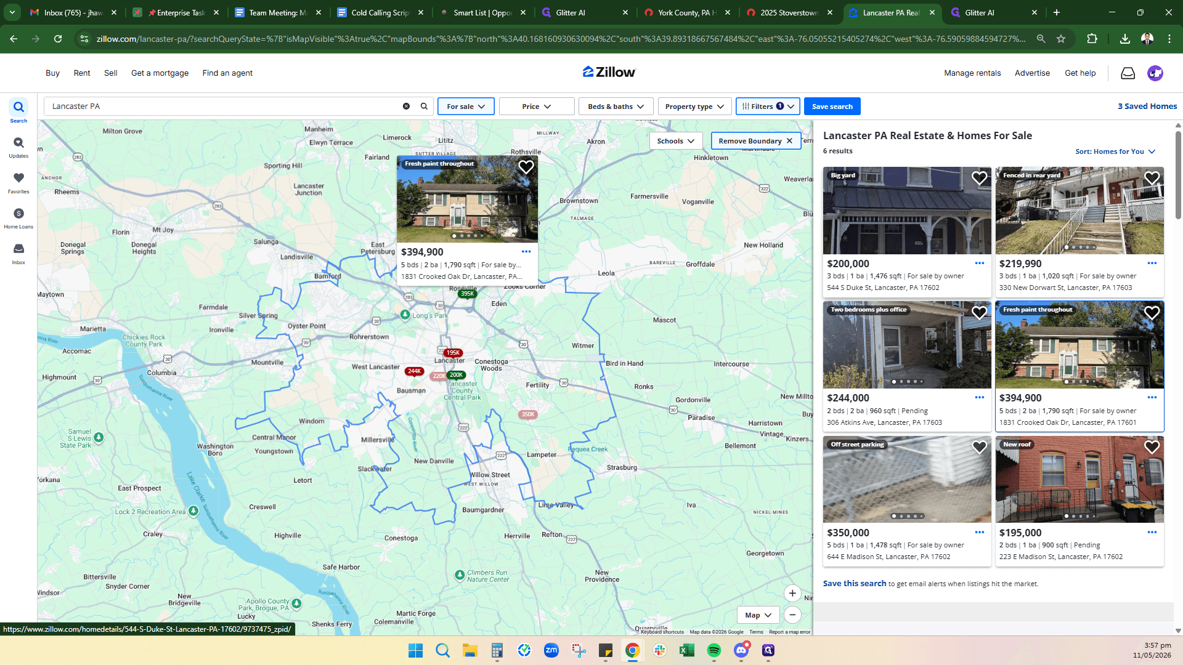
Task: Click Save this search link
Action: tap(855, 584)
